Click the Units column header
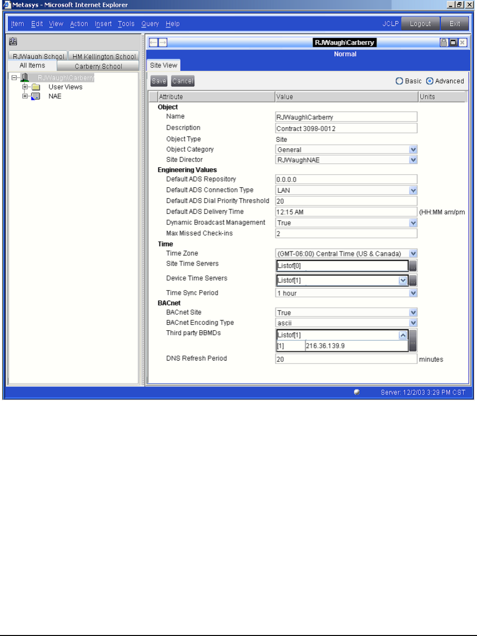This screenshot has width=477, height=636. (x=442, y=97)
